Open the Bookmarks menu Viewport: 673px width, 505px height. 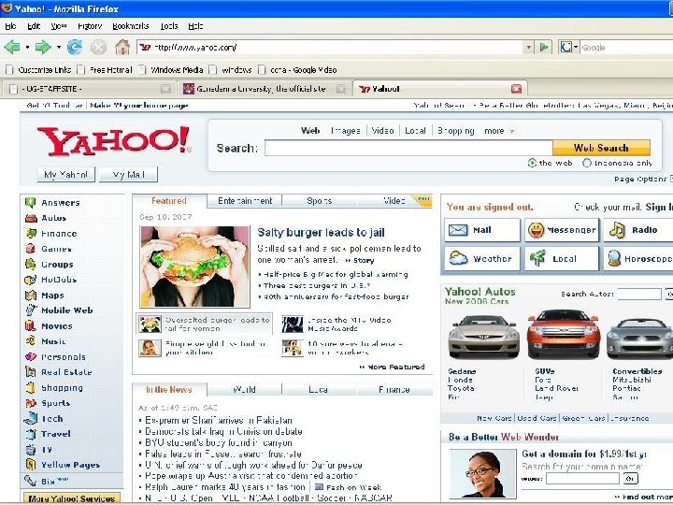[131, 26]
